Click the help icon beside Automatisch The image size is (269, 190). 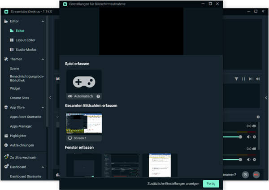(x=98, y=96)
